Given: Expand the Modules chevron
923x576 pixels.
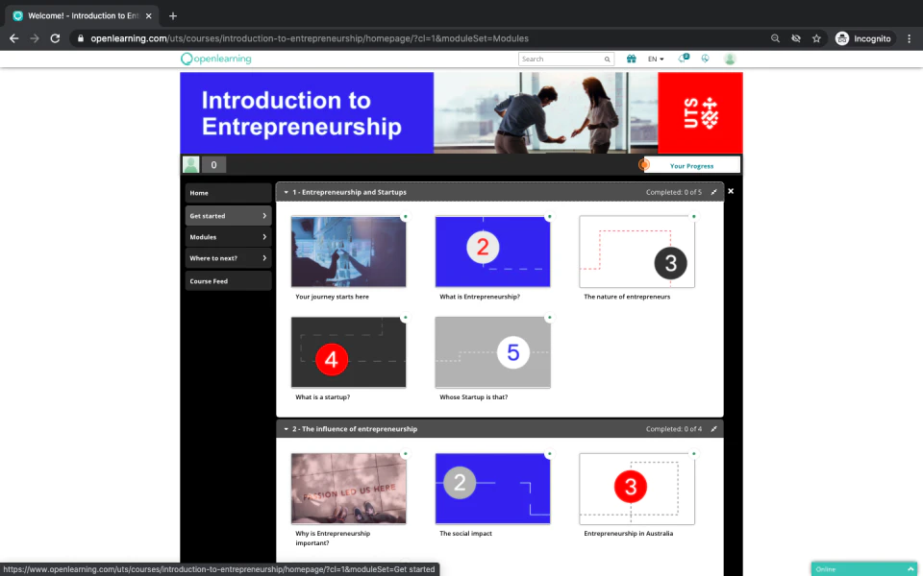Looking at the screenshot, I should [264, 237].
